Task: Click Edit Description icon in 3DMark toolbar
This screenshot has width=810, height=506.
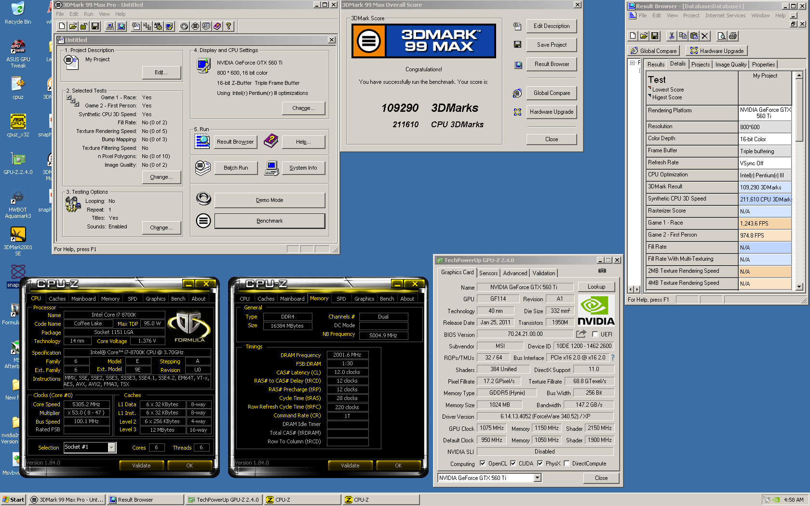Action: (x=136, y=26)
